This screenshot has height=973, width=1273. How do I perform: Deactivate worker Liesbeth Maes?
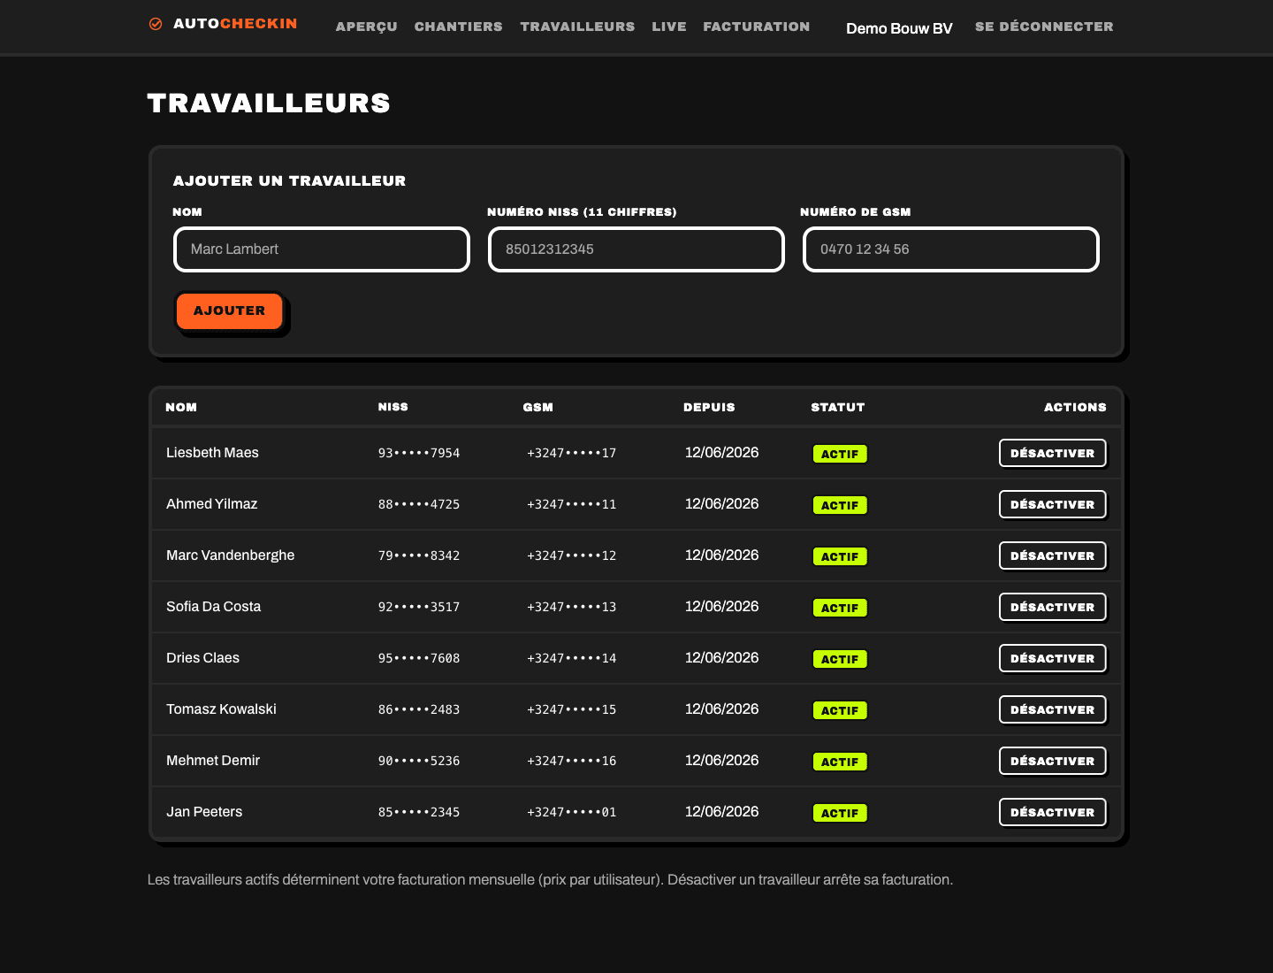(1052, 453)
